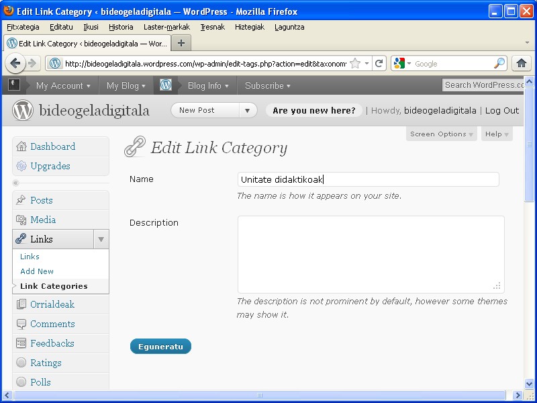Click the Ratings circle icon
Screen dimensions: 537x403
coord(21,363)
